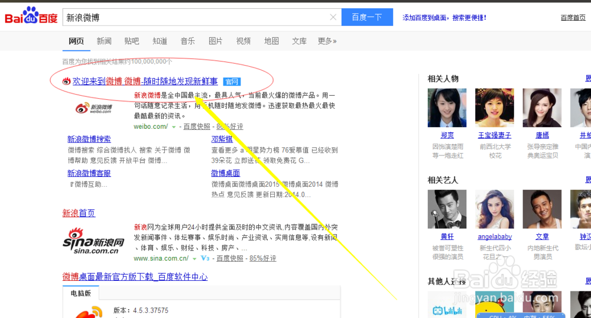Click the 百度一下 search button
The image size is (591, 318).
pos(367,17)
